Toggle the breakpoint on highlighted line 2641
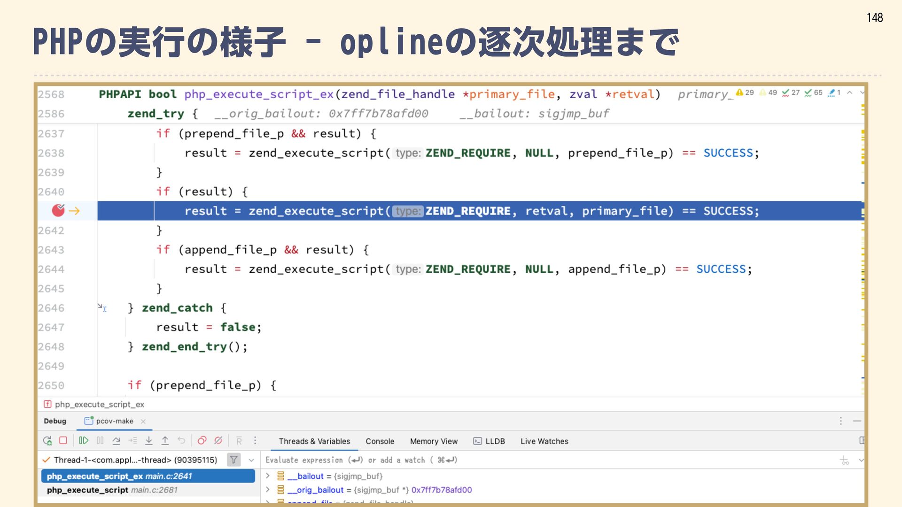 (58, 211)
